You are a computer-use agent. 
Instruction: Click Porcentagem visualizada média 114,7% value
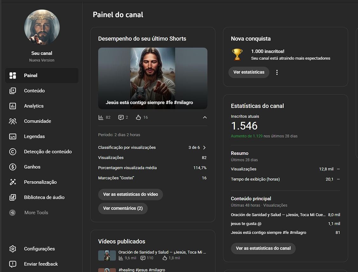(200, 168)
